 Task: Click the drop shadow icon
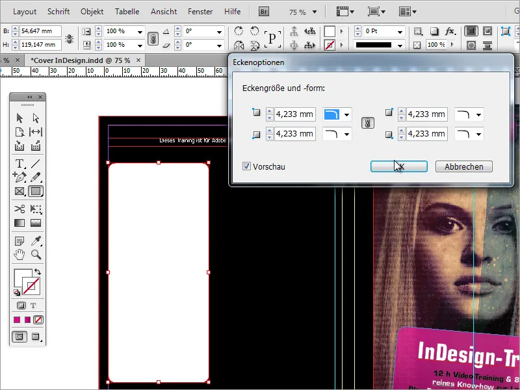point(434,31)
